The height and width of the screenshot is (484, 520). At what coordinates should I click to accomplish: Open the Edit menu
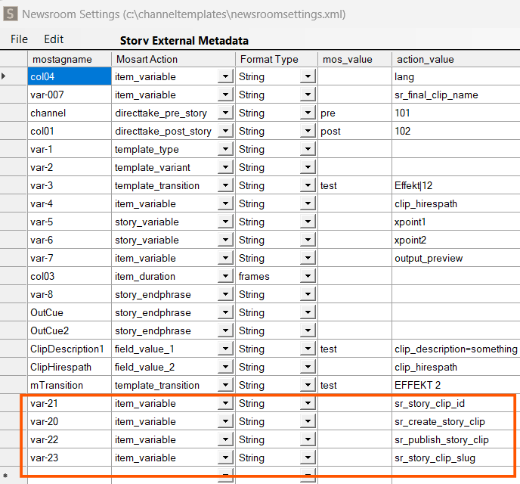(54, 39)
